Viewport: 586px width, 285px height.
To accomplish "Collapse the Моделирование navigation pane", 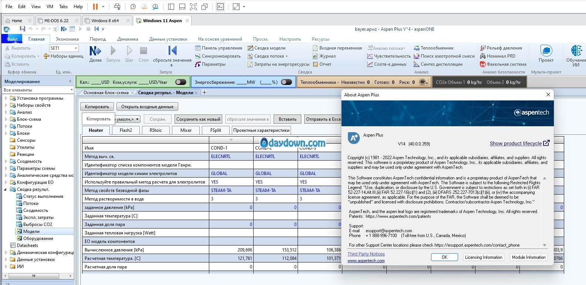I will [70, 81].
